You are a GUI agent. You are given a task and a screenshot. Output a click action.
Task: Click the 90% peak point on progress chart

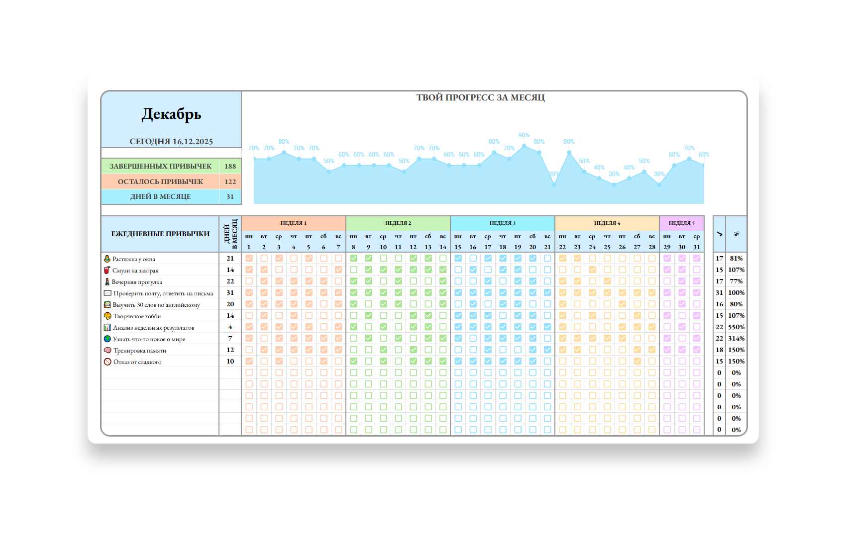[x=524, y=146]
